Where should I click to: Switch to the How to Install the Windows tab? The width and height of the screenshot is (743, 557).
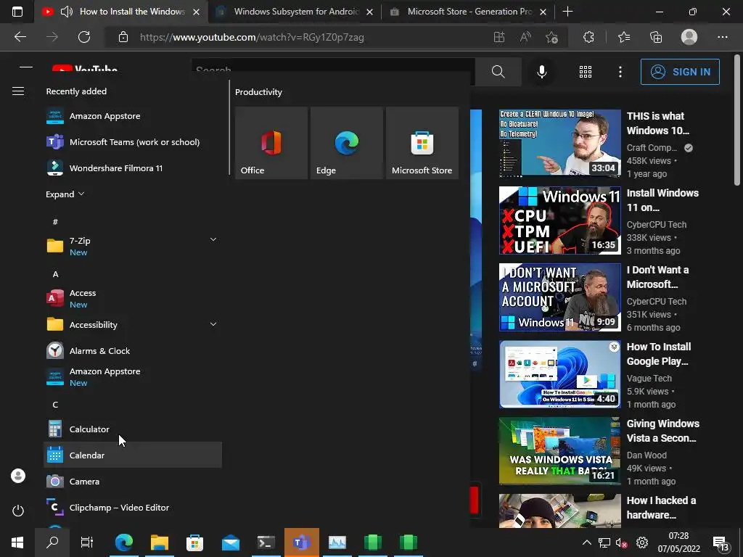[x=121, y=12]
